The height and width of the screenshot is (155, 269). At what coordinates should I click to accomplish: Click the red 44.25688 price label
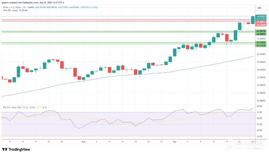[261, 25]
